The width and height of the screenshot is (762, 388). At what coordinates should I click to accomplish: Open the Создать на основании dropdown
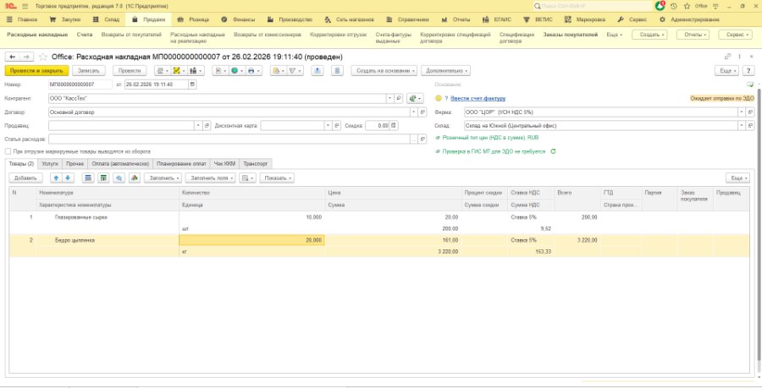[384, 71]
